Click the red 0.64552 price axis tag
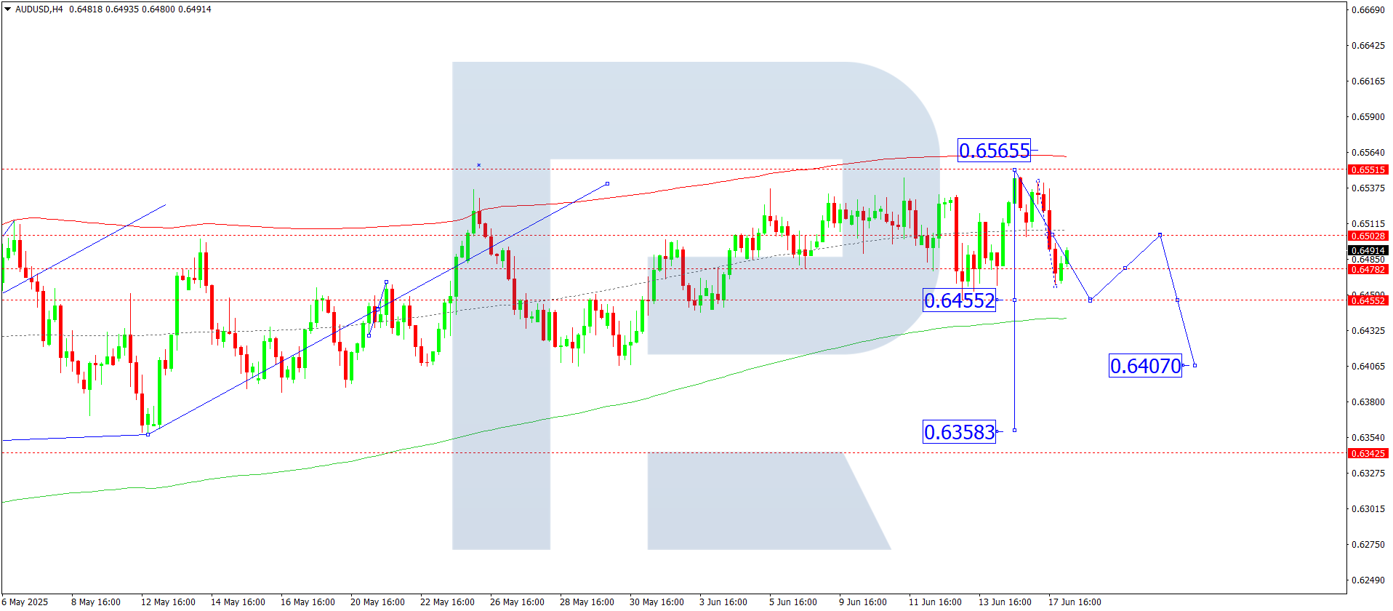1393x611 pixels. tap(1368, 300)
